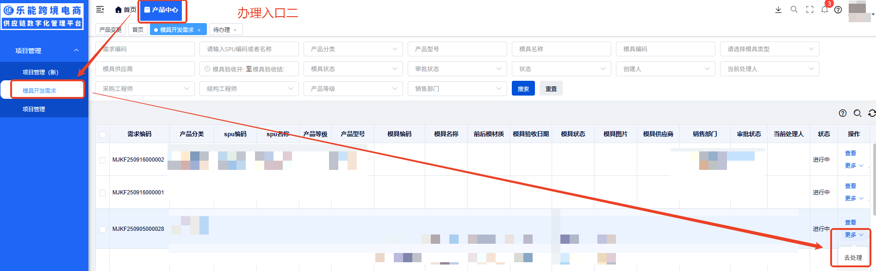Open the 产品分类 dropdown
The height and width of the screenshot is (271, 876).
353,49
